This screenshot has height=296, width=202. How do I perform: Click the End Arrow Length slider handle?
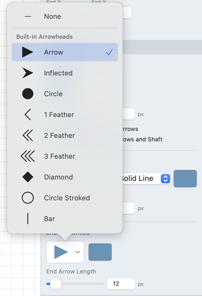click(56, 284)
